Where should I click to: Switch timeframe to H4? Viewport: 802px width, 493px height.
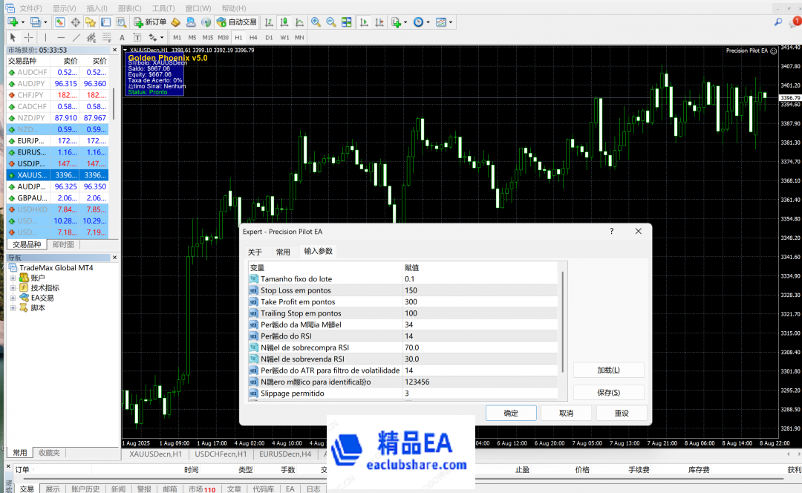(x=254, y=37)
